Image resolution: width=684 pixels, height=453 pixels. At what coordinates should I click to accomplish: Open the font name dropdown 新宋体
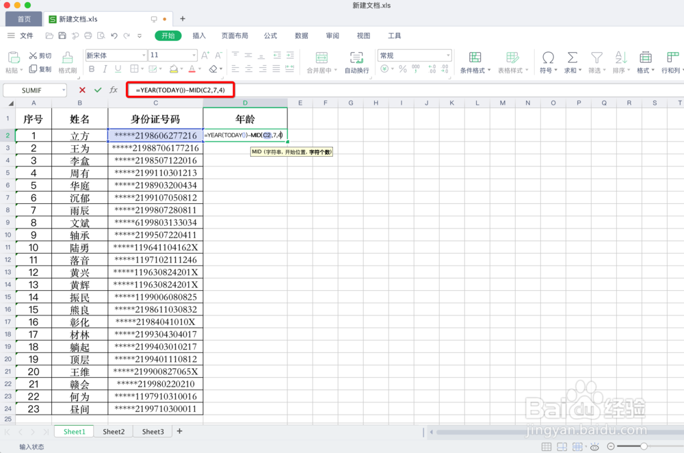144,55
